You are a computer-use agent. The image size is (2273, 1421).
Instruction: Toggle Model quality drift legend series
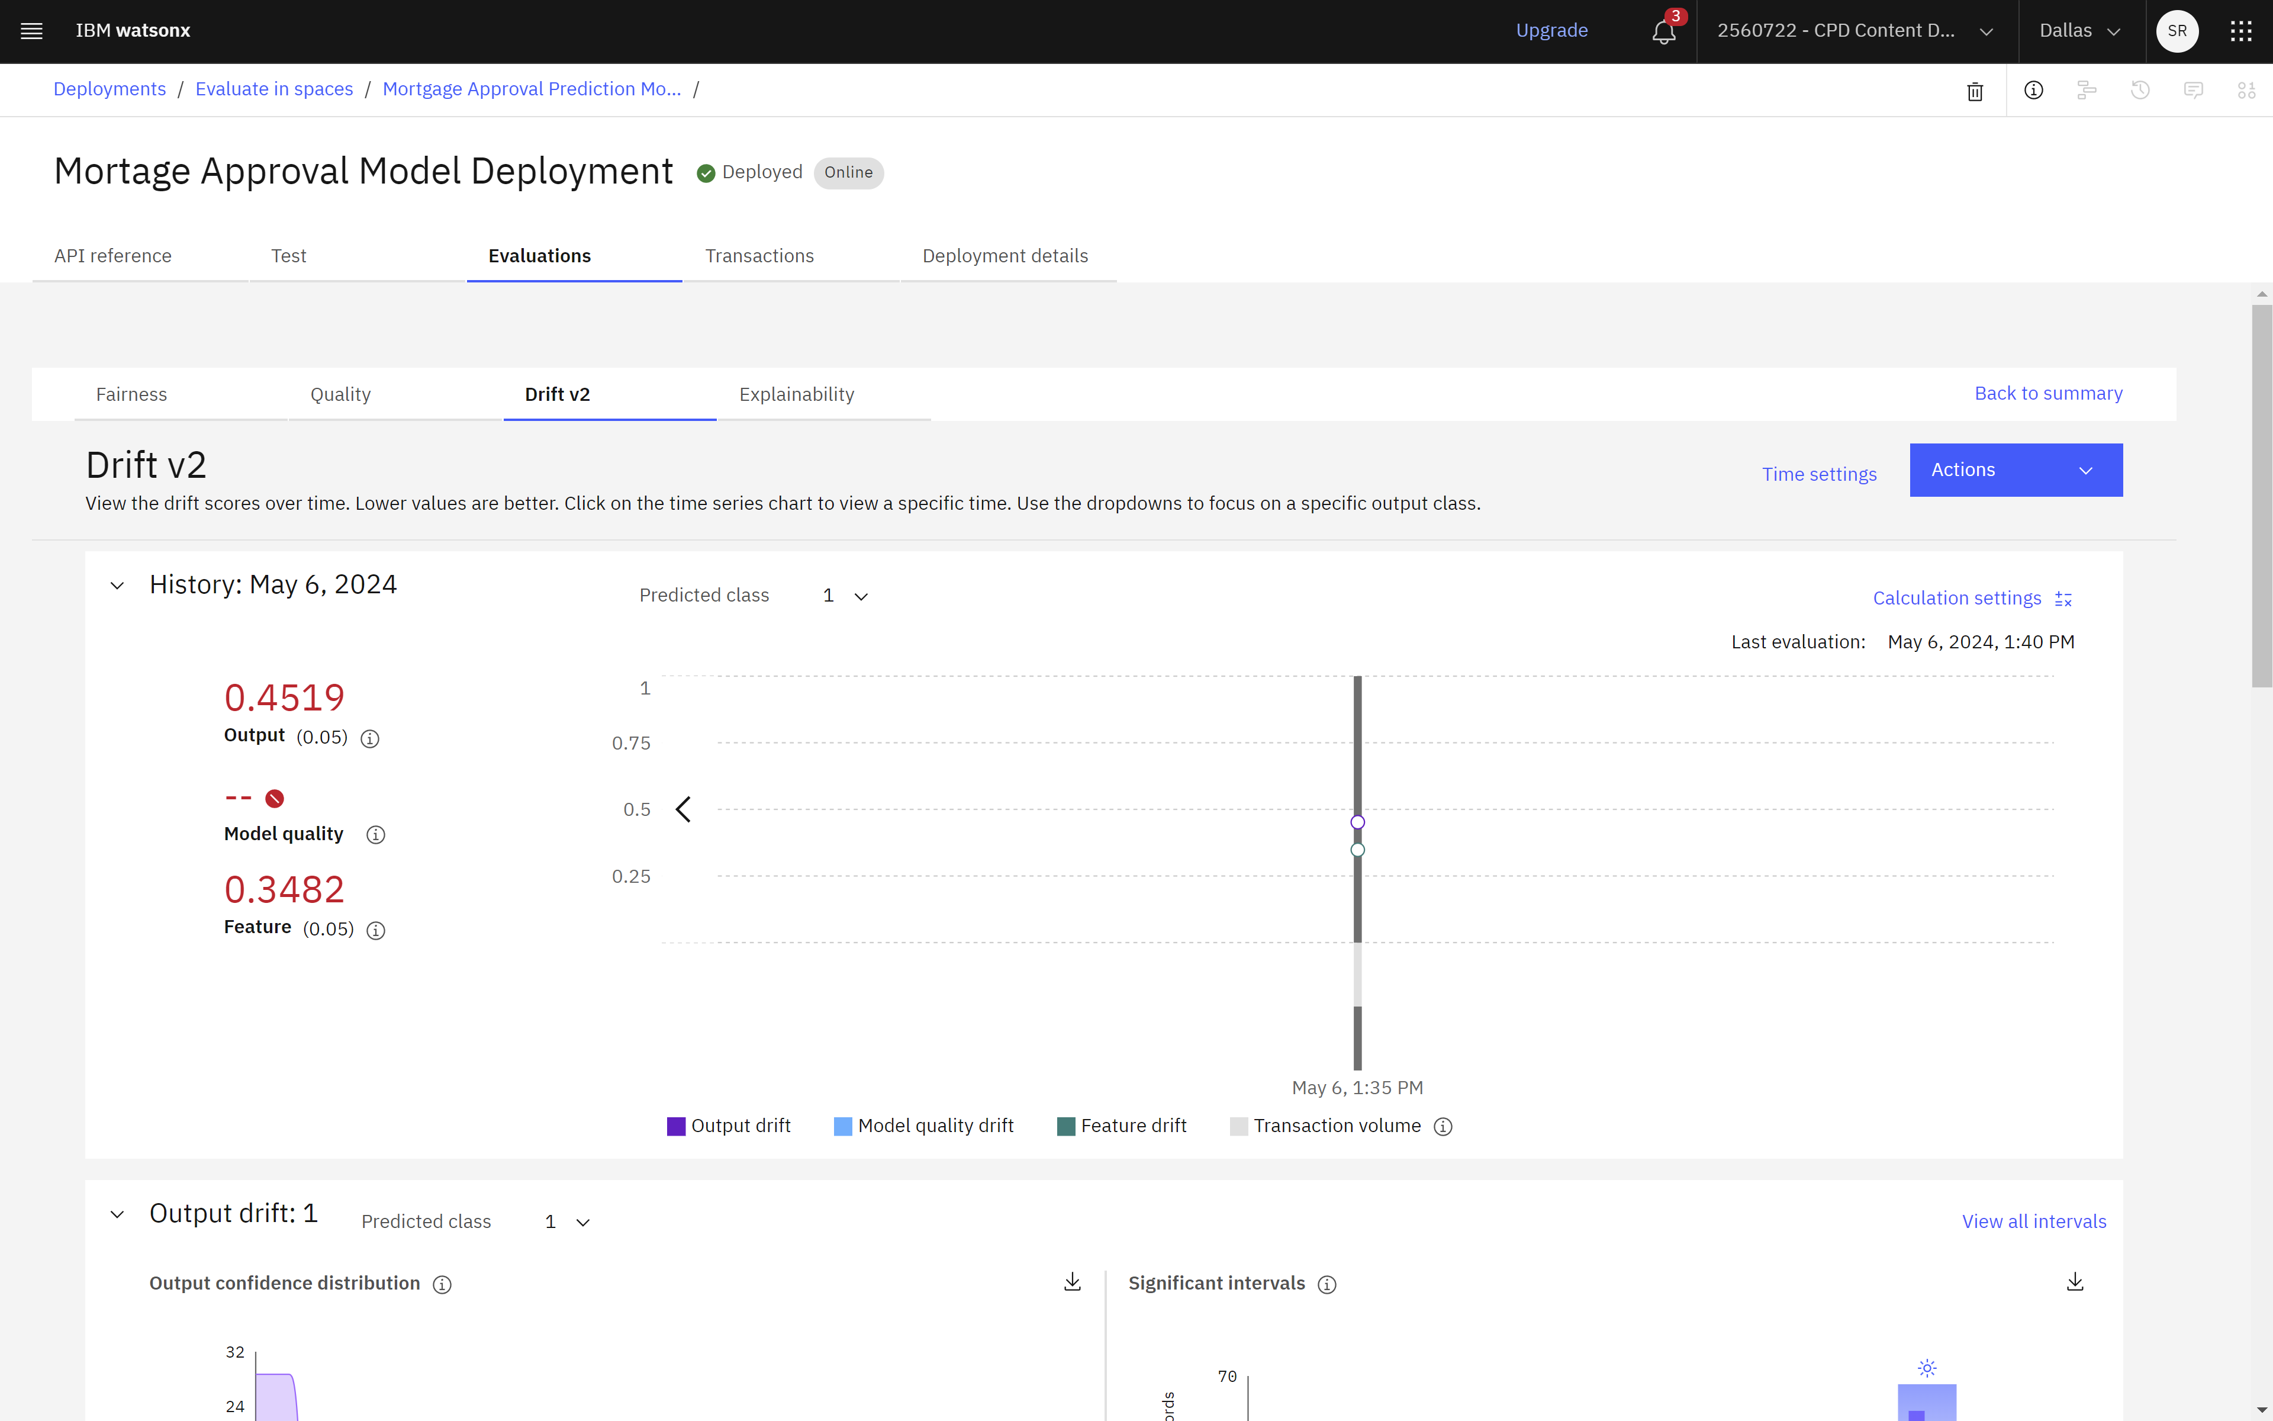pos(923,1126)
